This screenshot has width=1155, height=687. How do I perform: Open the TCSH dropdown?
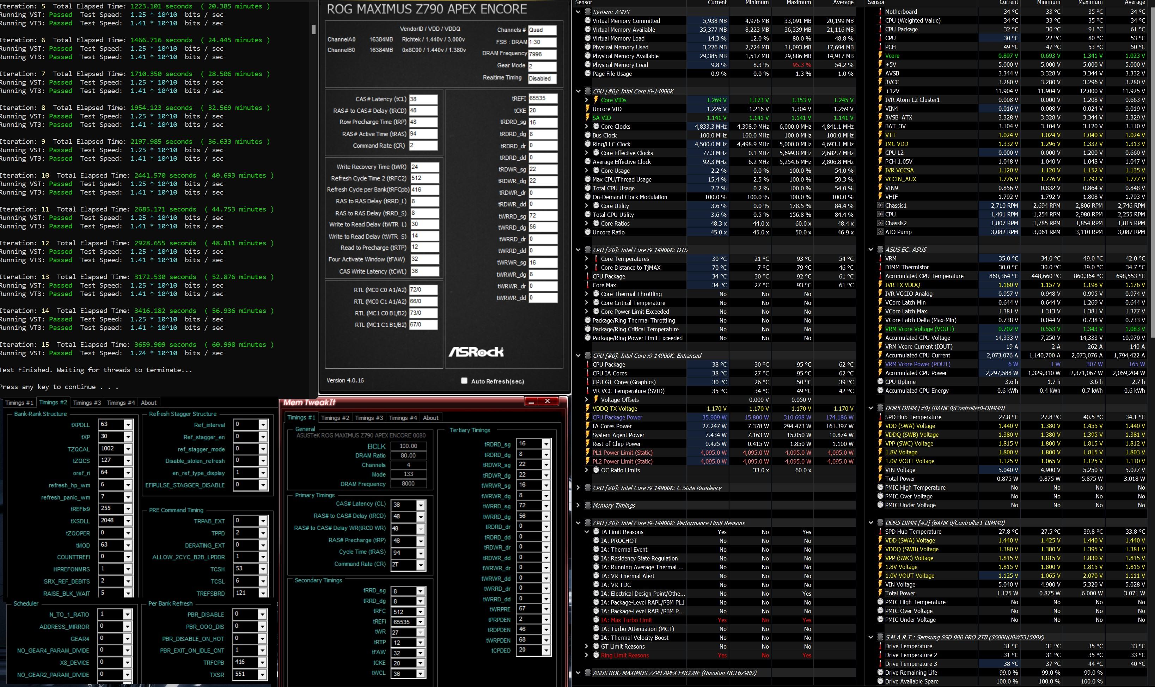[263, 569]
